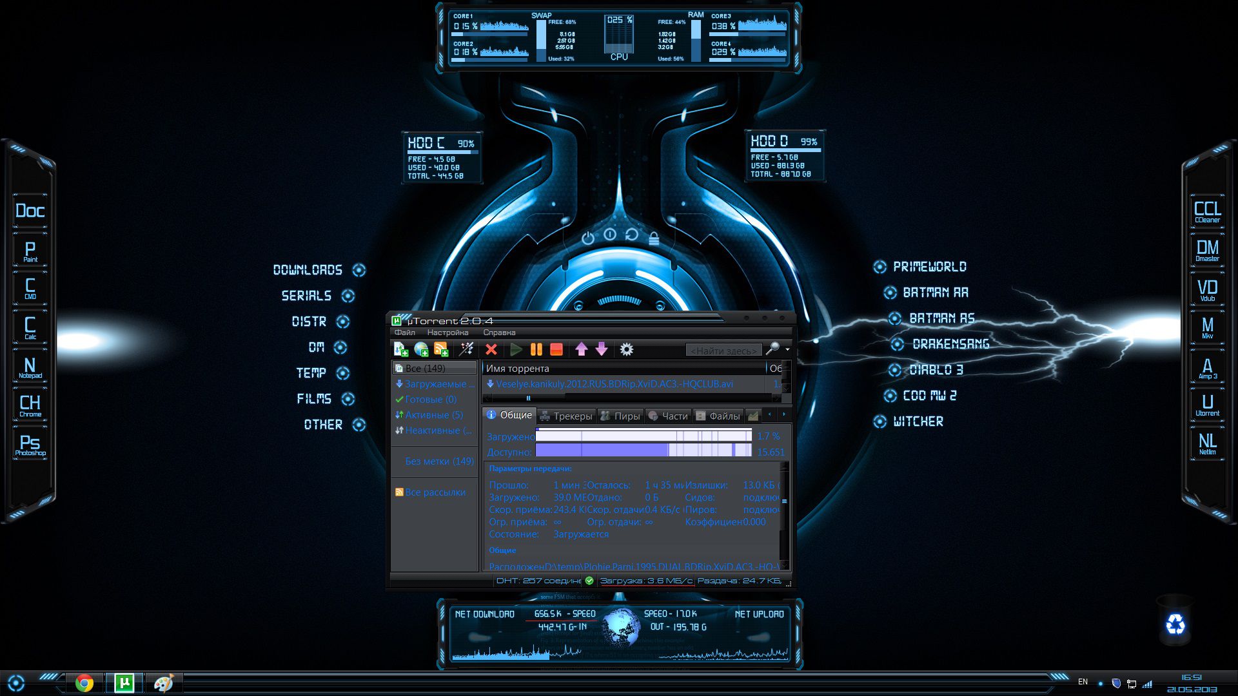Pause the torrent with the pause icon

(x=536, y=349)
